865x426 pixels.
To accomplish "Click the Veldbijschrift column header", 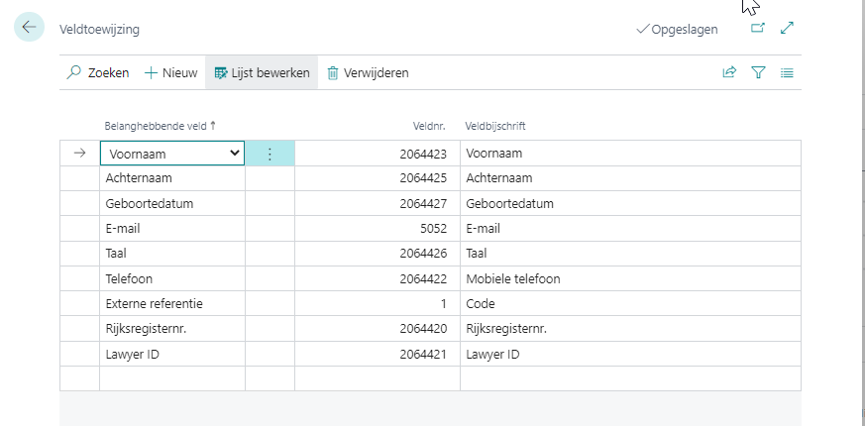I will pyautogui.click(x=495, y=126).
